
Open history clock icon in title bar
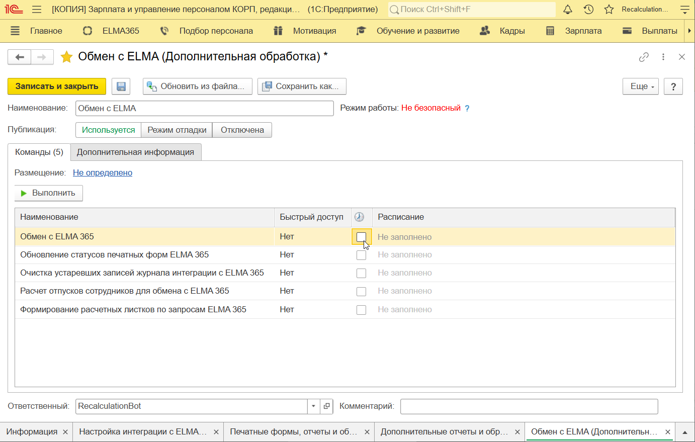click(x=588, y=9)
